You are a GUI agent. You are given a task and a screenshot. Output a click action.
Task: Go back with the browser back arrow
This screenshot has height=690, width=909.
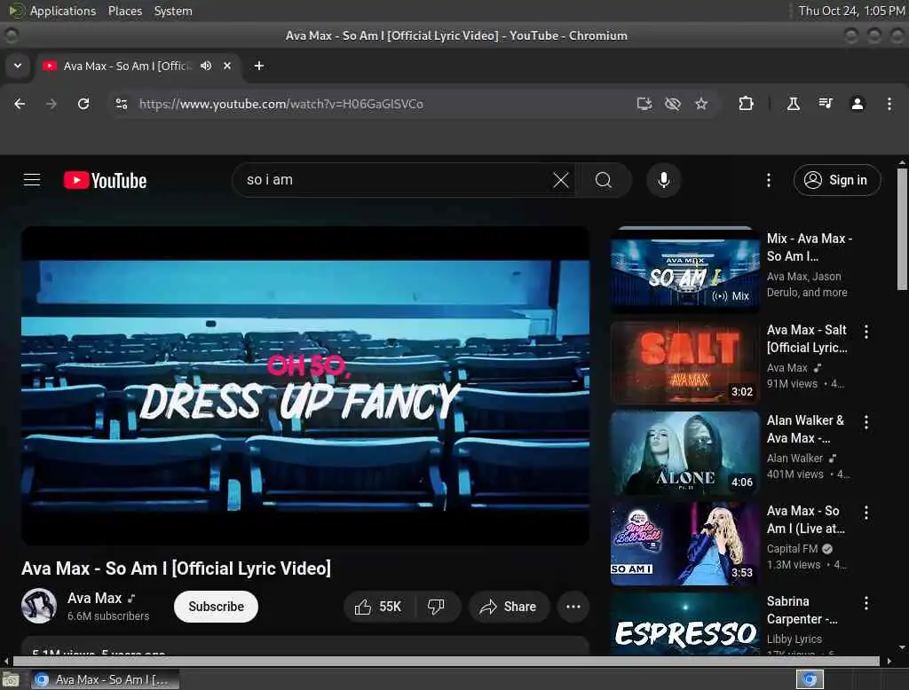(20, 104)
